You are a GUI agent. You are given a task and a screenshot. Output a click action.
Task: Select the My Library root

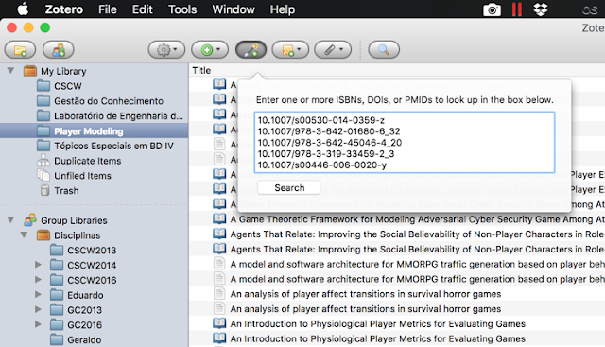point(63,72)
